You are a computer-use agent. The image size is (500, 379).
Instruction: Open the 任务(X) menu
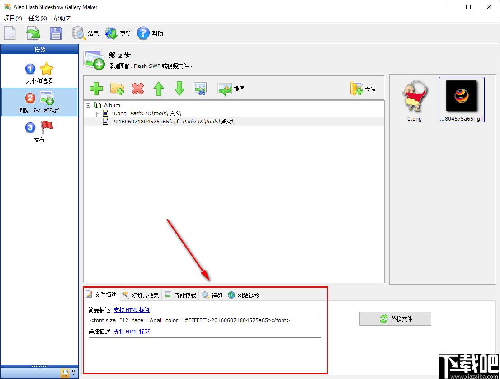coord(38,18)
